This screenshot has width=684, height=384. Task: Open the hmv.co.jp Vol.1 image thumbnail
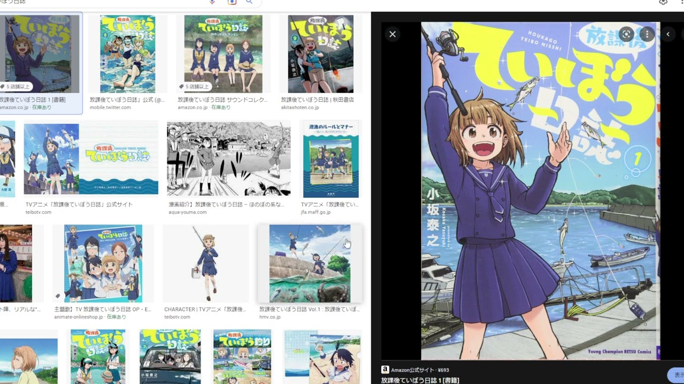click(310, 263)
